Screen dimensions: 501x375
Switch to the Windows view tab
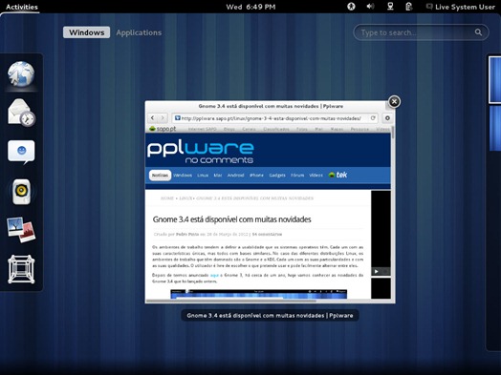click(x=87, y=32)
